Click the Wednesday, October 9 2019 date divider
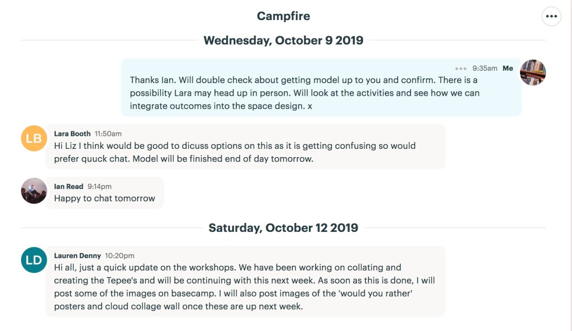The width and height of the screenshot is (572, 331). coord(283,41)
